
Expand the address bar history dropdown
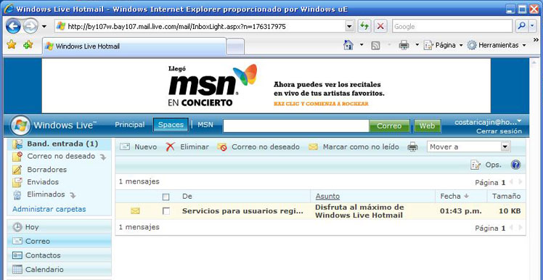(349, 26)
